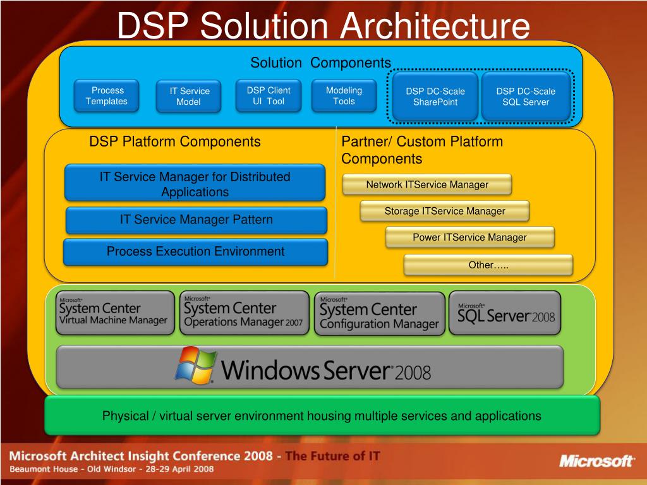Click the Windows Server 2008 text
The height and width of the screenshot is (485, 647).
(x=327, y=370)
